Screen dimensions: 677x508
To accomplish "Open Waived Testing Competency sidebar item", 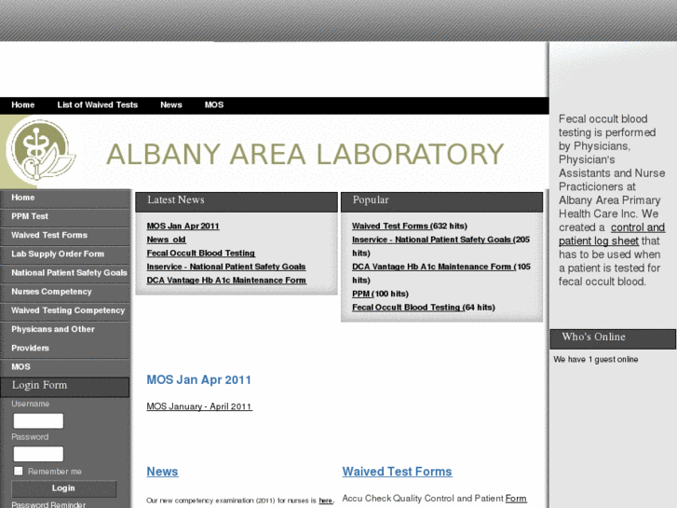I will [x=65, y=310].
